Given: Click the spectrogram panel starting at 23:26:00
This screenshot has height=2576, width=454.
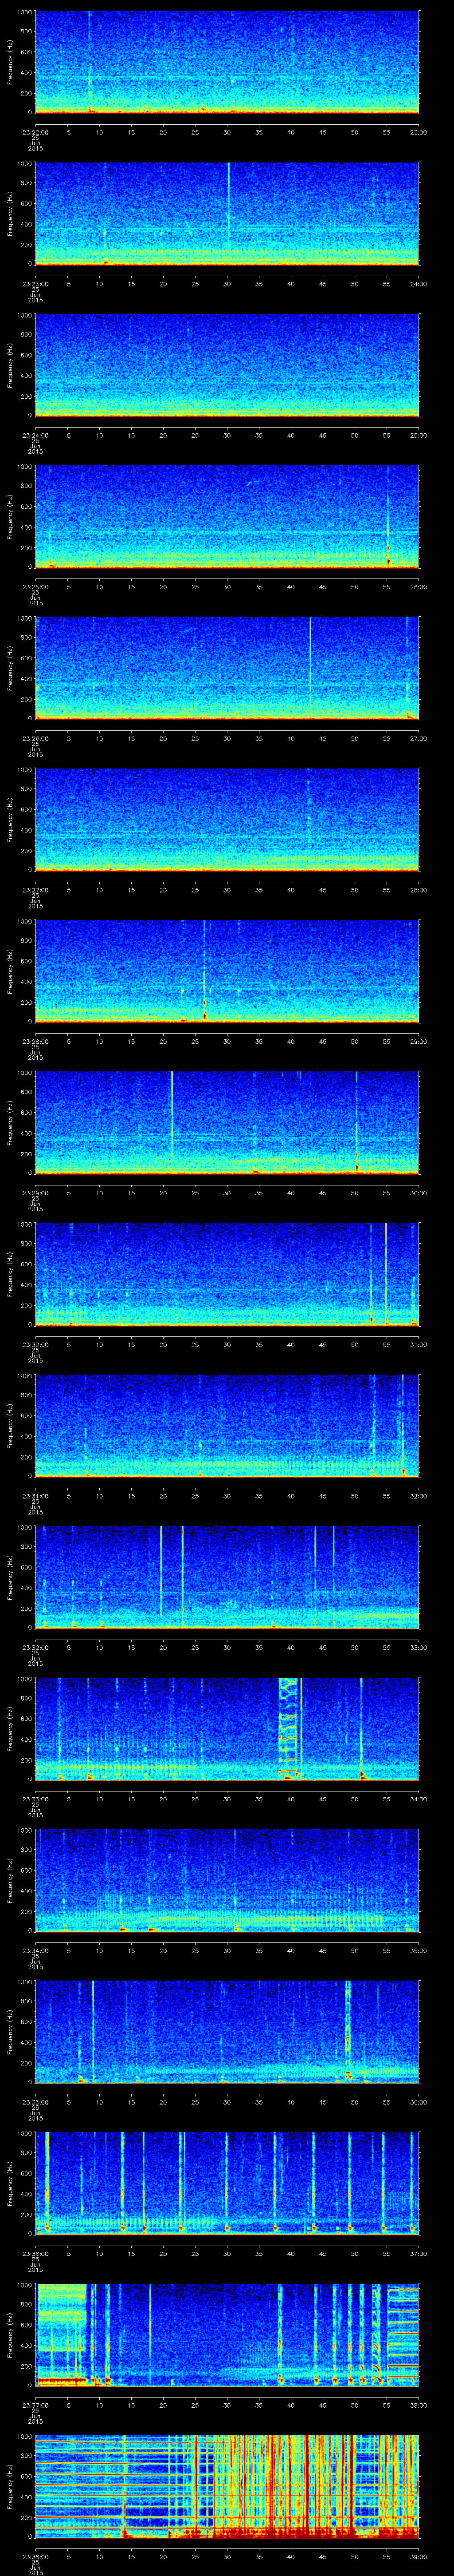Looking at the screenshot, I should point(227,668).
